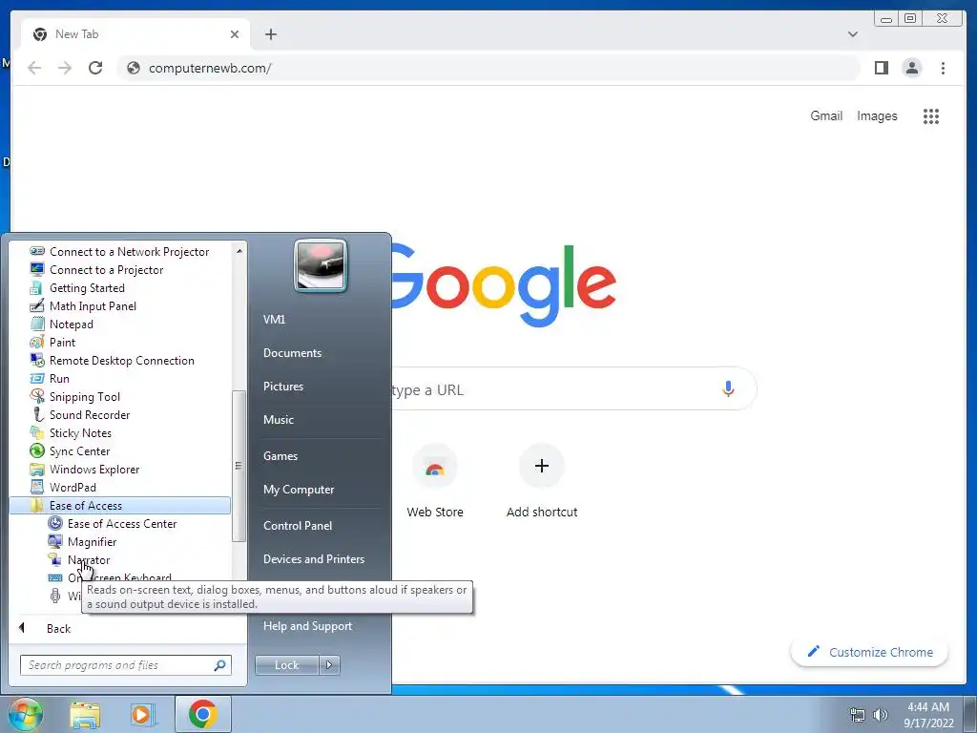Open Windows Media Player from taskbar
Image resolution: width=977 pixels, height=733 pixels.
point(143,715)
